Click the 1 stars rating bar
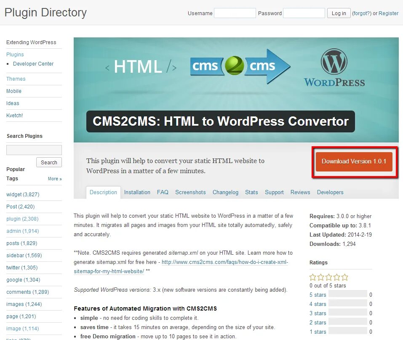Viewport: 403px width, 340px height. click(x=348, y=331)
